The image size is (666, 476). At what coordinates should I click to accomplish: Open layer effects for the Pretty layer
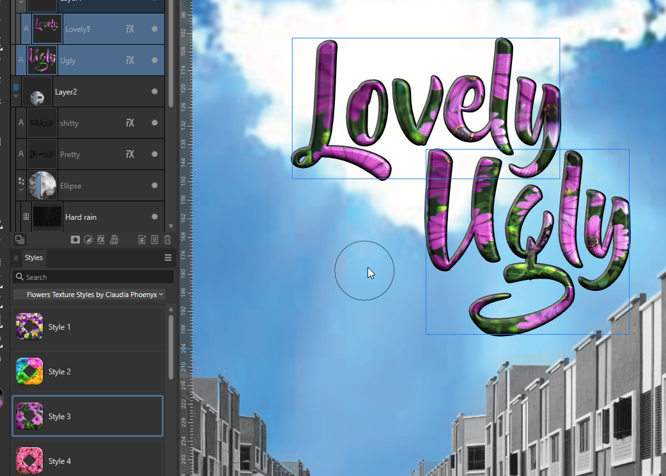point(130,154)
